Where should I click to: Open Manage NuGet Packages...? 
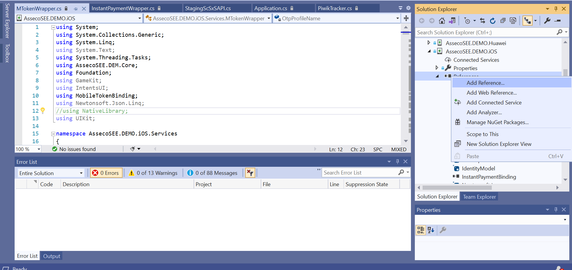(511, 122)
